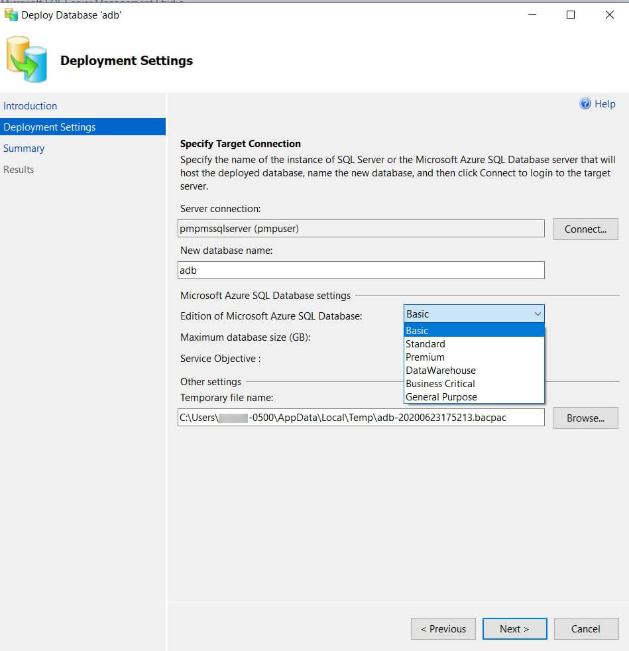Screen dimensions: 629x651
Task: Go to the Summary step
Action: click(x=24, y=148)
